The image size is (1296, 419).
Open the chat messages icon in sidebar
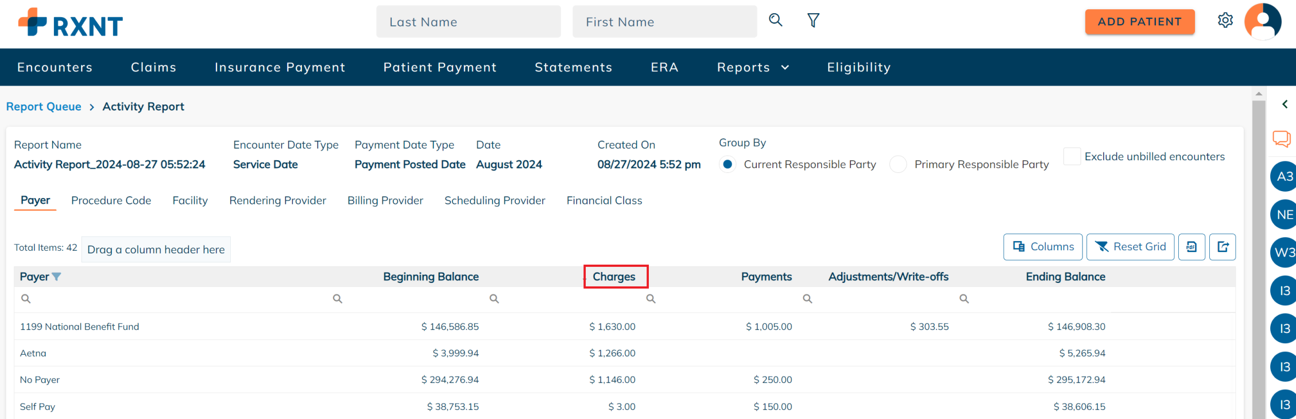pos(1281,139)
